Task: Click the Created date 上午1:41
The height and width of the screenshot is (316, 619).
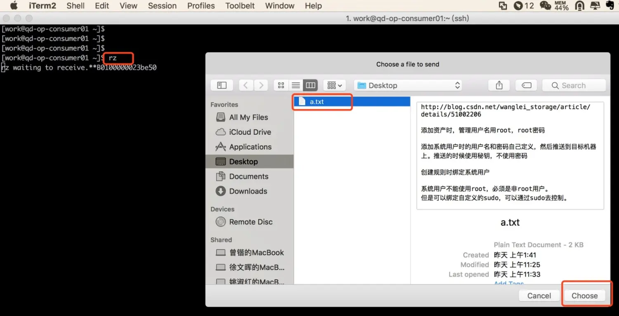Action: (515, 255)
